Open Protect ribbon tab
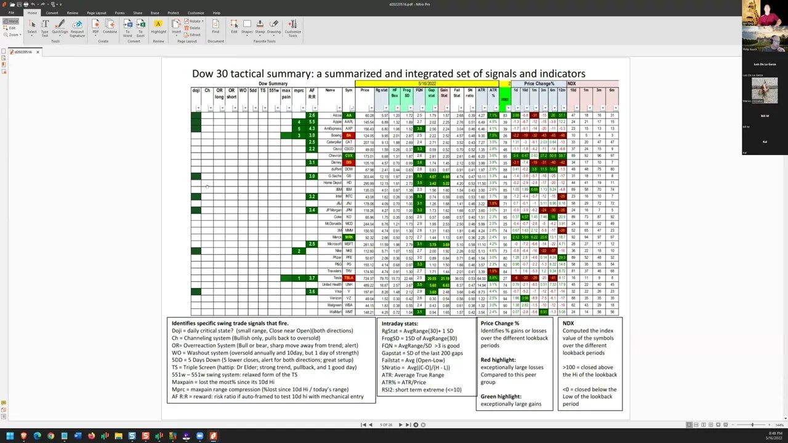788x443 pixels. pos(173,12)
